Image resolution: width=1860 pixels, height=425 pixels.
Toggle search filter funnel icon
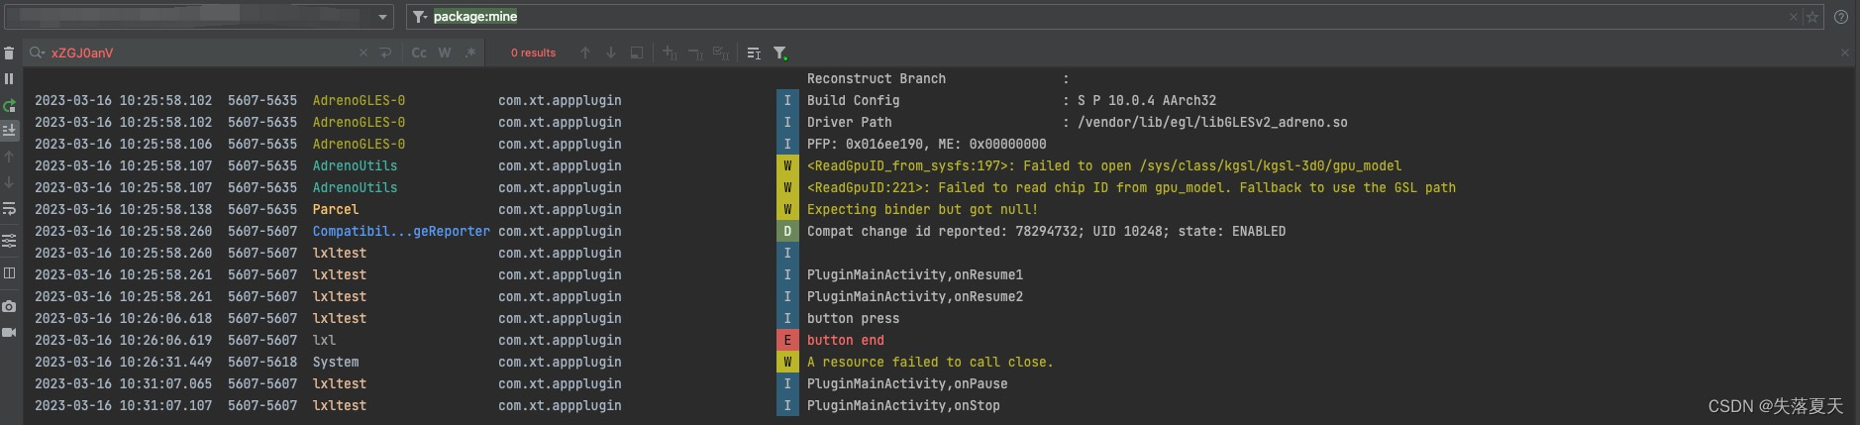tap(780, 53)
